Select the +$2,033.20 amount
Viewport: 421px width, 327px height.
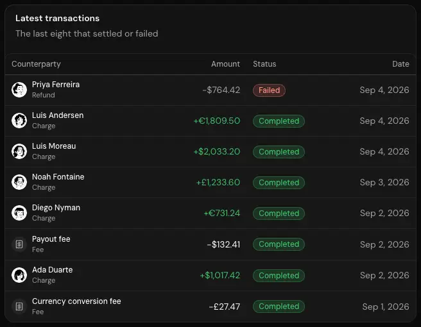pyautogui.click(x=217, y=151)
